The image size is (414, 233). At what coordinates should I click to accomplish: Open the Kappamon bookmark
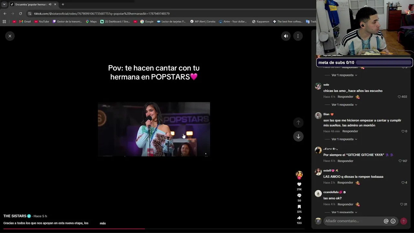click(260, 22)
